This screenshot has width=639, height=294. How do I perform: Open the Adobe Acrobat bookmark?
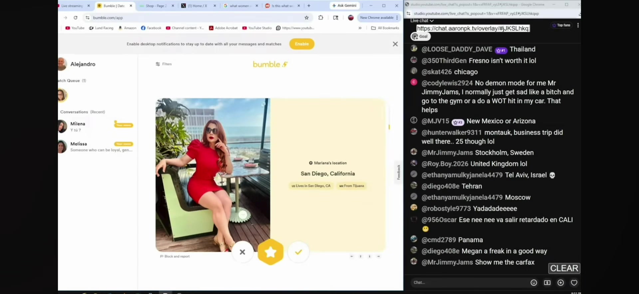223,28
